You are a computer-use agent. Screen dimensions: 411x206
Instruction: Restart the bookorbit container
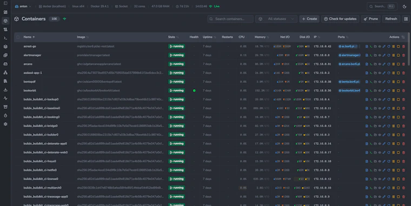pyautogui.click(x=389, y=90)
